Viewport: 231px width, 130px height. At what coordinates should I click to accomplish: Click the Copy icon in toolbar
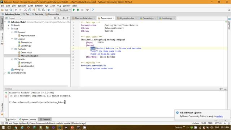point(30,10)
